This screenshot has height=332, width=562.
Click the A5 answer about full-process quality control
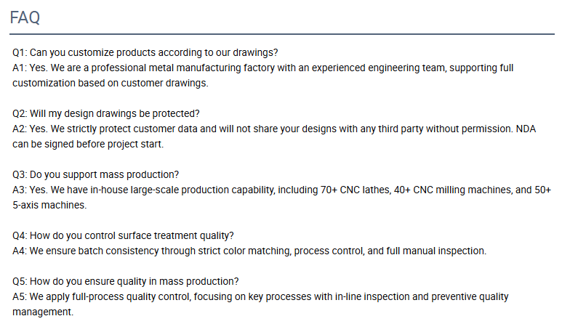tap(260, 304)
